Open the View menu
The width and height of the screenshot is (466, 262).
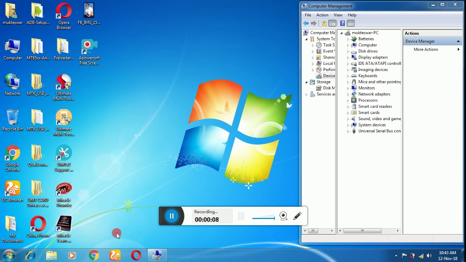coord(338,15)
